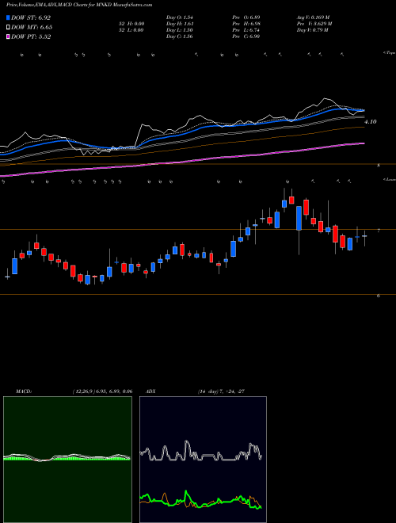Click the '<Tops' marker label
The width and height of the screenshot is (396, 523).
(389, 53)
